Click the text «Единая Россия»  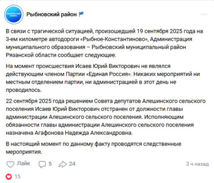pyautogui.click(x=109, y=74)
